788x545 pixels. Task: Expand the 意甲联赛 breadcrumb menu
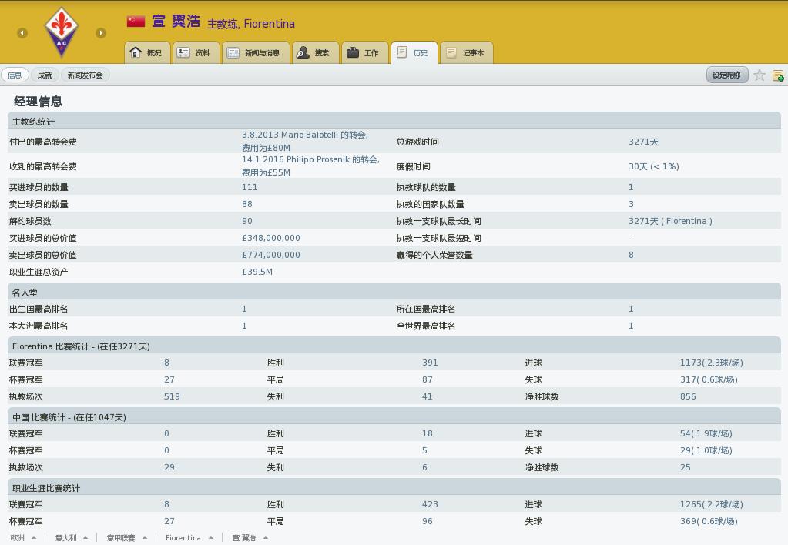coord(126,538)
